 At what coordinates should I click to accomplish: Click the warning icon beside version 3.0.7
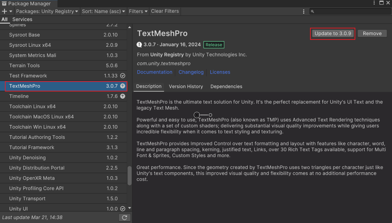(x=139, y=45)
